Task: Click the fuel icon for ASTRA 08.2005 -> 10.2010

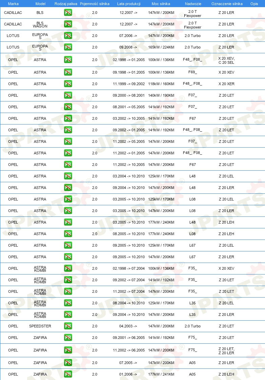Action: (x=68, y=234)
